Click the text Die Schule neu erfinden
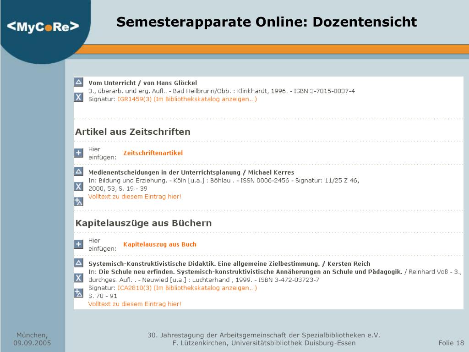 coord(136,272)
